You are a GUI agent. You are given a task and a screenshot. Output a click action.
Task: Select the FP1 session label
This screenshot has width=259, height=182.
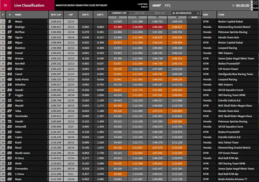(168, 6)
